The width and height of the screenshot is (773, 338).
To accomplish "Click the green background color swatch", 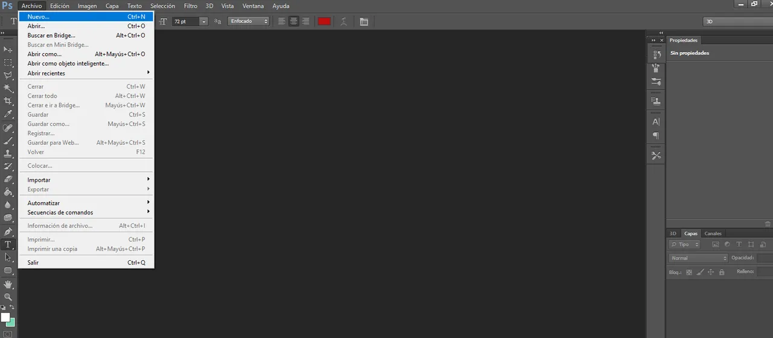I will (11, 323).
